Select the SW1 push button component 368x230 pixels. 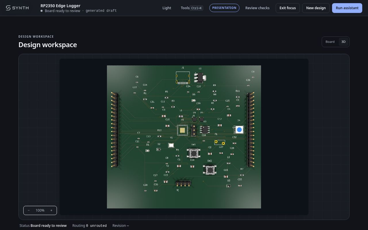click(x=194, y=154)
